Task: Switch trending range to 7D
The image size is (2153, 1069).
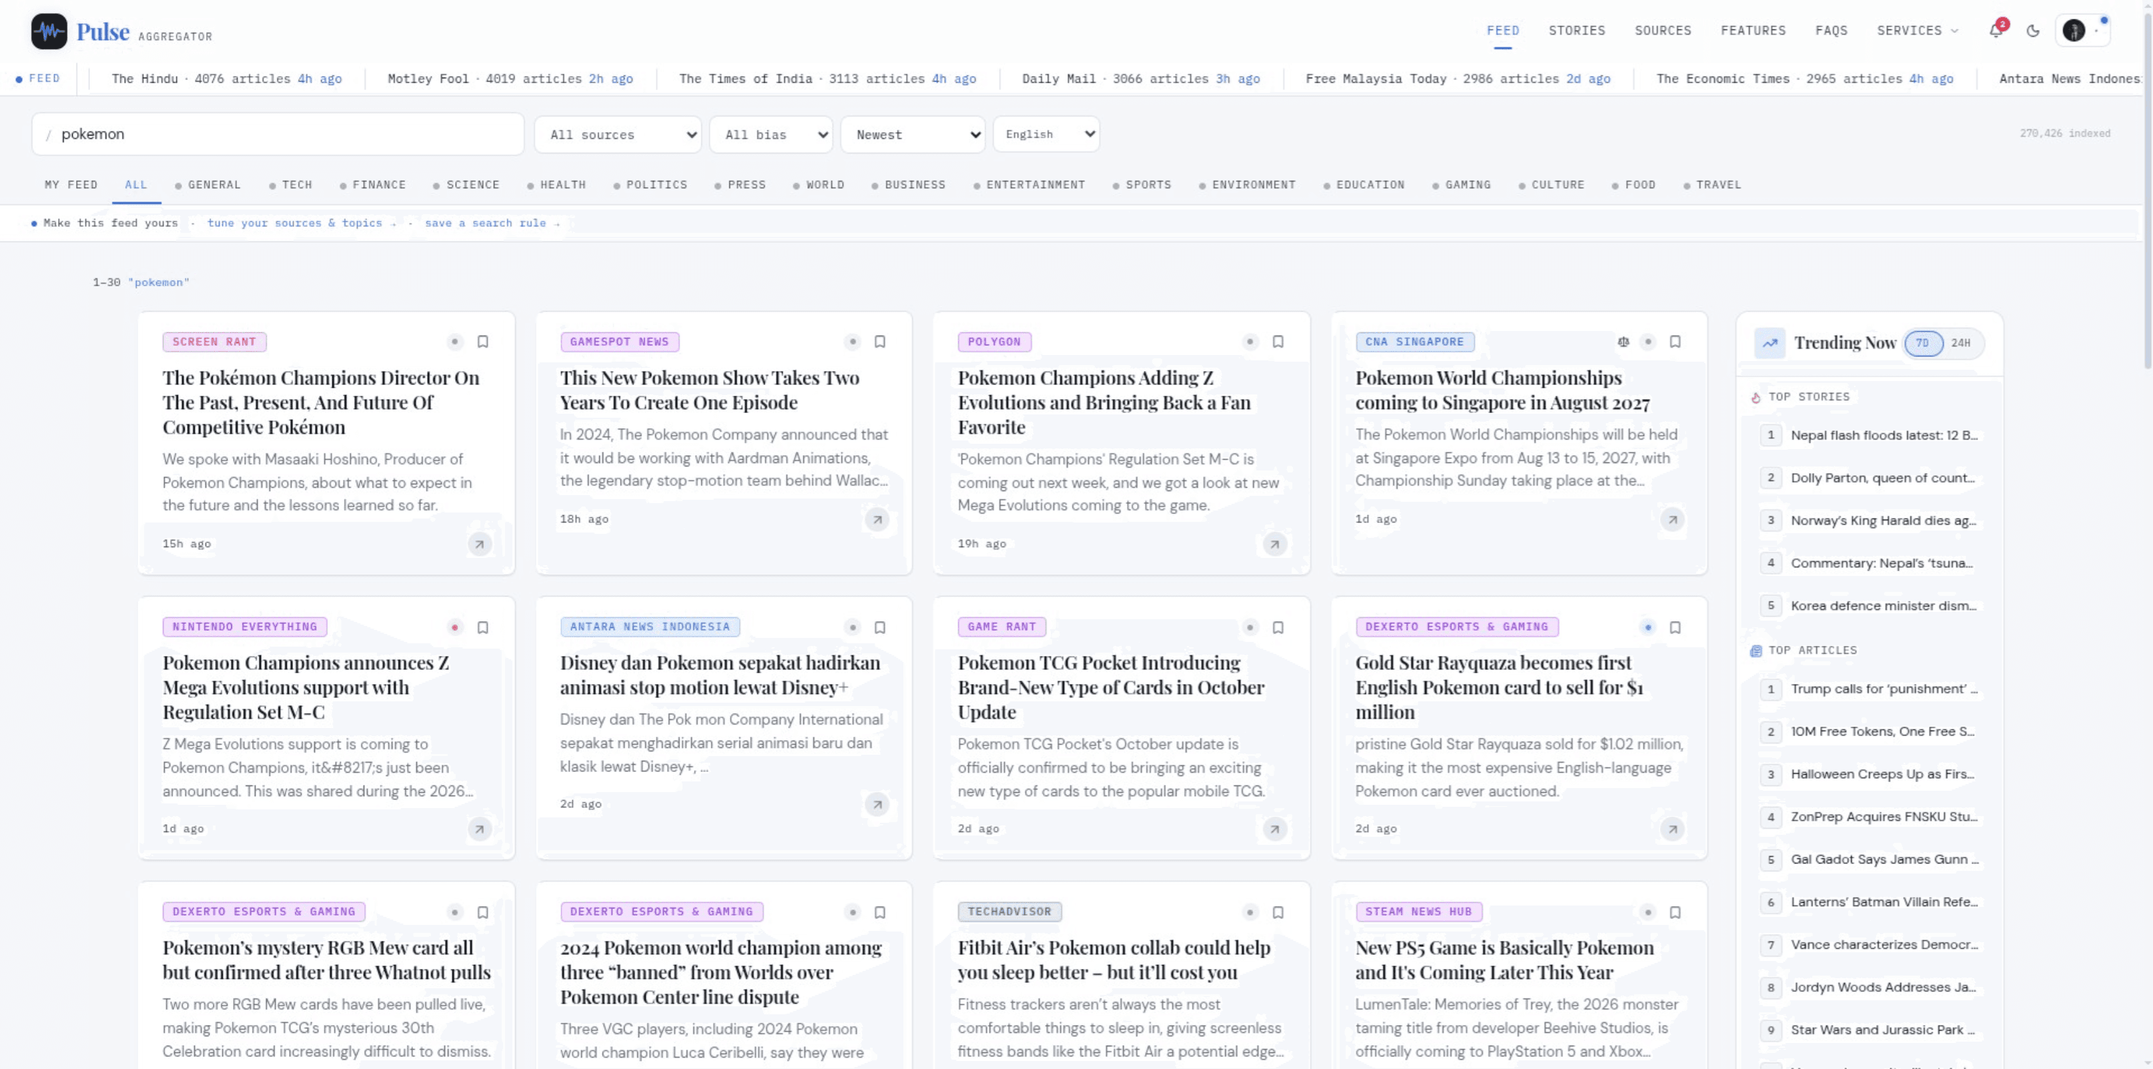Action: pyautogui.click(x=1922, y=343)
